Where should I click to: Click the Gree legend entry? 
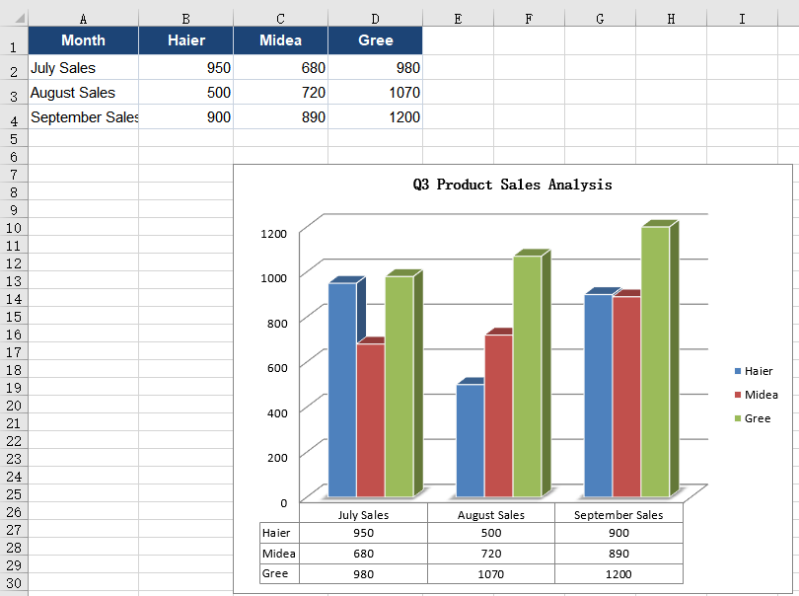tap(752, 418)
